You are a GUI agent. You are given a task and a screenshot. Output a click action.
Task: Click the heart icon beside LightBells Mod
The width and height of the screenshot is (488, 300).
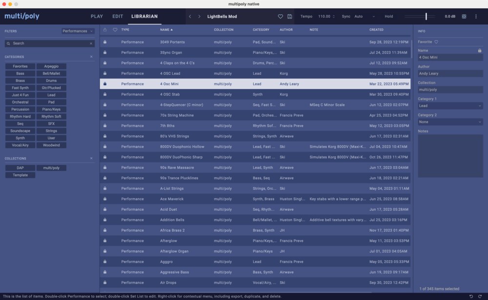tap(280, 17)
